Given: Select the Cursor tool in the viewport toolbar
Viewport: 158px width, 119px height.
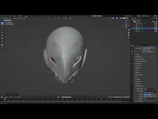Looking at the screenshot, I should coord(2,26).
